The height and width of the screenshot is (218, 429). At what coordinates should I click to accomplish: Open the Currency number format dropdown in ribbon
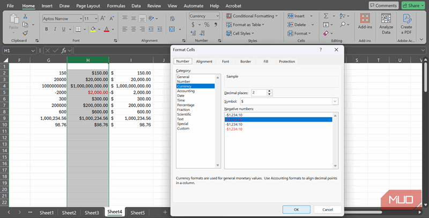[218, 16]
